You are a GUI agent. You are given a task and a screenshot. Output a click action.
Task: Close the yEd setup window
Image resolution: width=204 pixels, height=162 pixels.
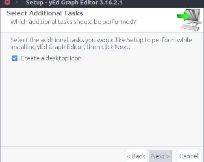(7, 2)
